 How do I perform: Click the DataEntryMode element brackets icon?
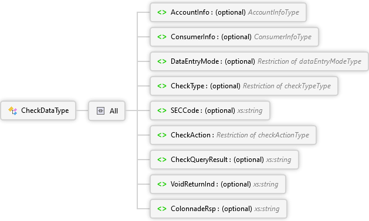pos(162,61)
